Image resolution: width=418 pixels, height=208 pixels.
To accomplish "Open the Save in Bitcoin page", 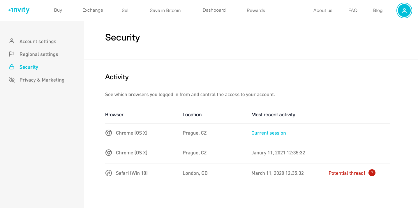I will coord(165,10).
